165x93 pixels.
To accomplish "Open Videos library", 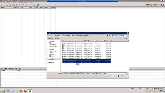I will [52, 56].
